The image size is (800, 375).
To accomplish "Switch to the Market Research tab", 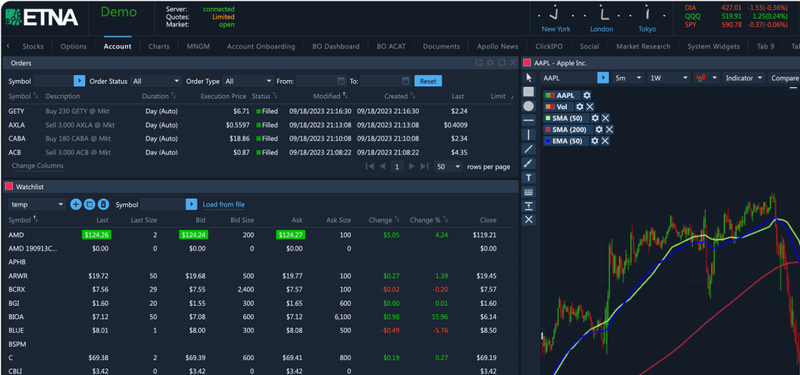I will pyautogui.click(x=643, y=46).
